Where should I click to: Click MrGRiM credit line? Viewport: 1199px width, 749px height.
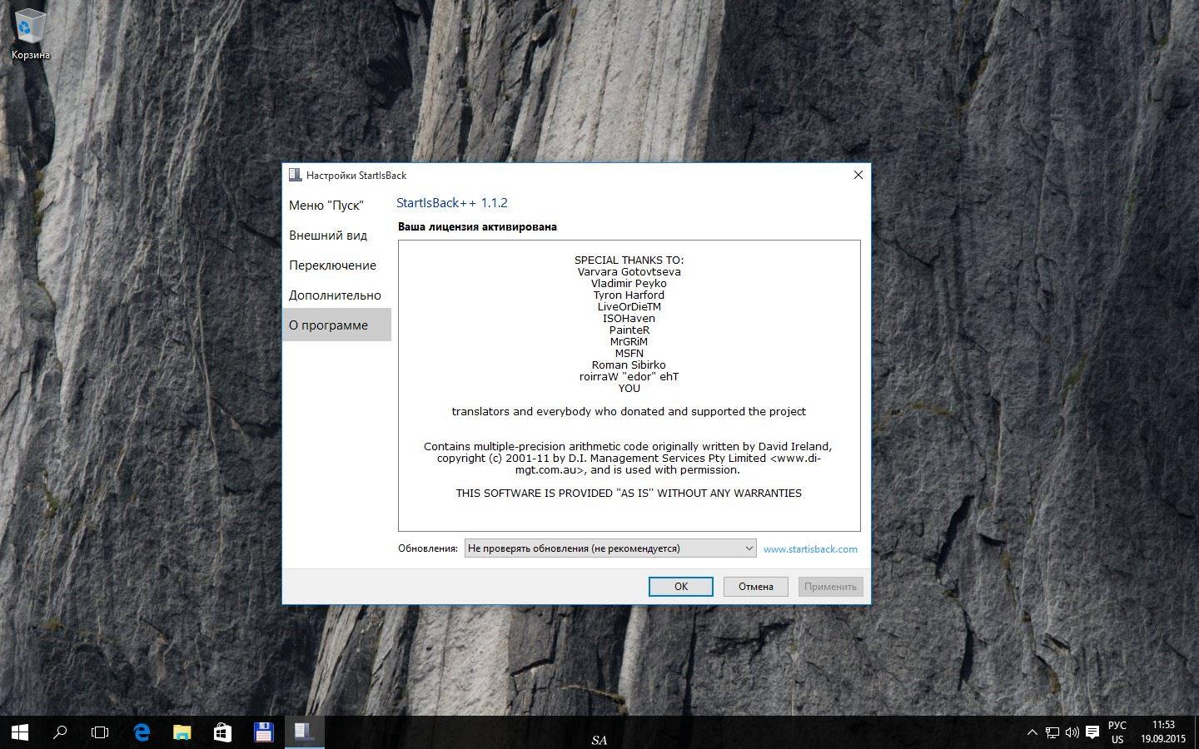[x=629, y=341]
